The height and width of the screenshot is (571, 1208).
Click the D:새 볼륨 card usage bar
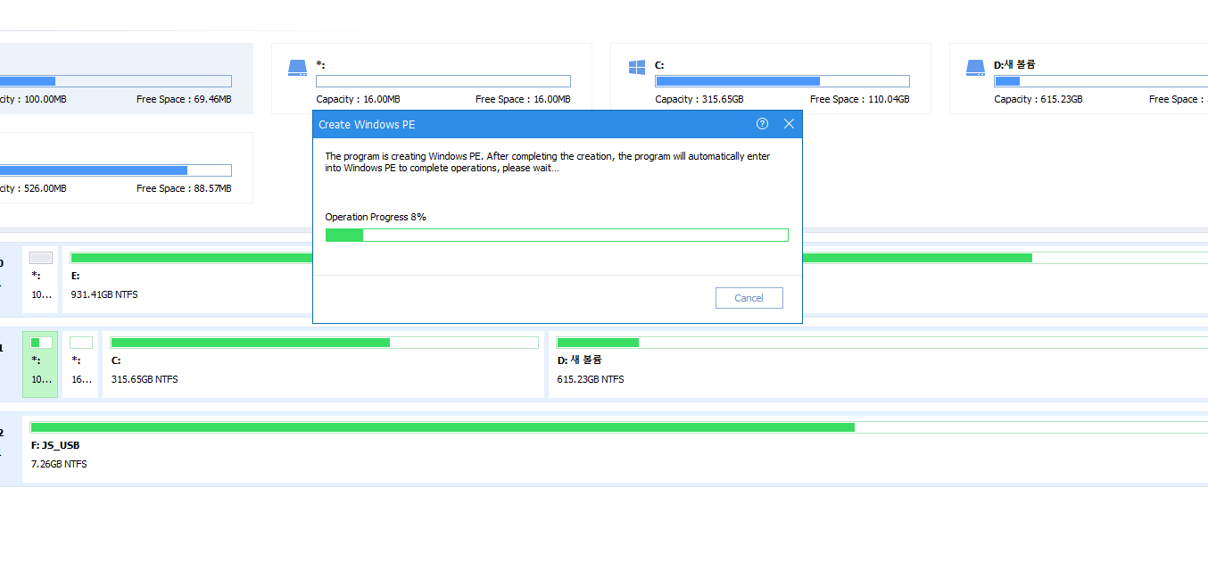(1101, 81)
